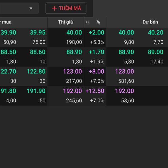The width and height of the screenshot is (168, 168).
Task: Click the +2.00 price change value
Action: (x=96, y=32)
